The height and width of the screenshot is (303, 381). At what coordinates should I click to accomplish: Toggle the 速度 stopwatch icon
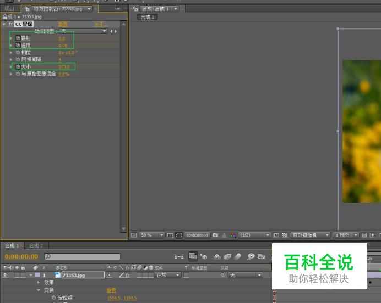[18, 45]
